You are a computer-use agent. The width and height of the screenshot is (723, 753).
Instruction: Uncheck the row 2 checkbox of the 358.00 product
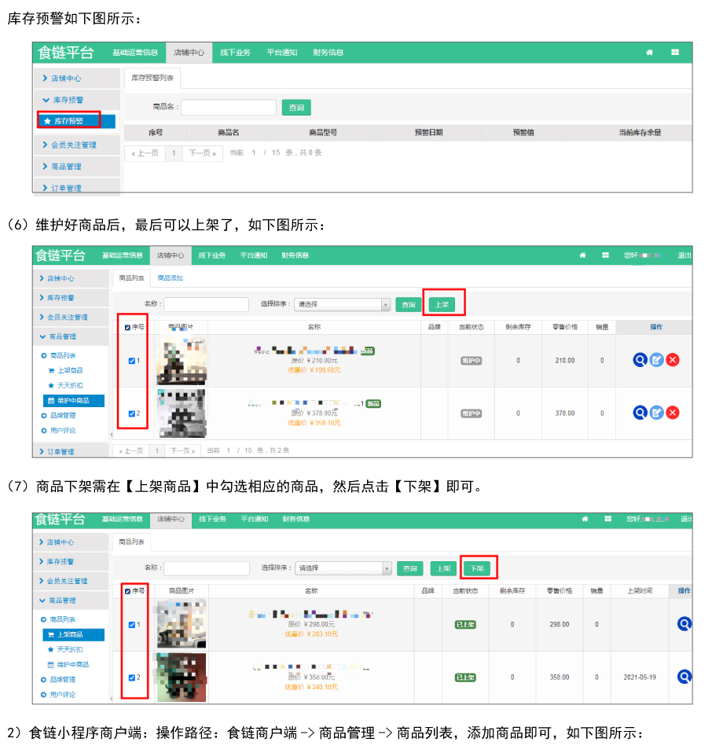click(131, 677)
